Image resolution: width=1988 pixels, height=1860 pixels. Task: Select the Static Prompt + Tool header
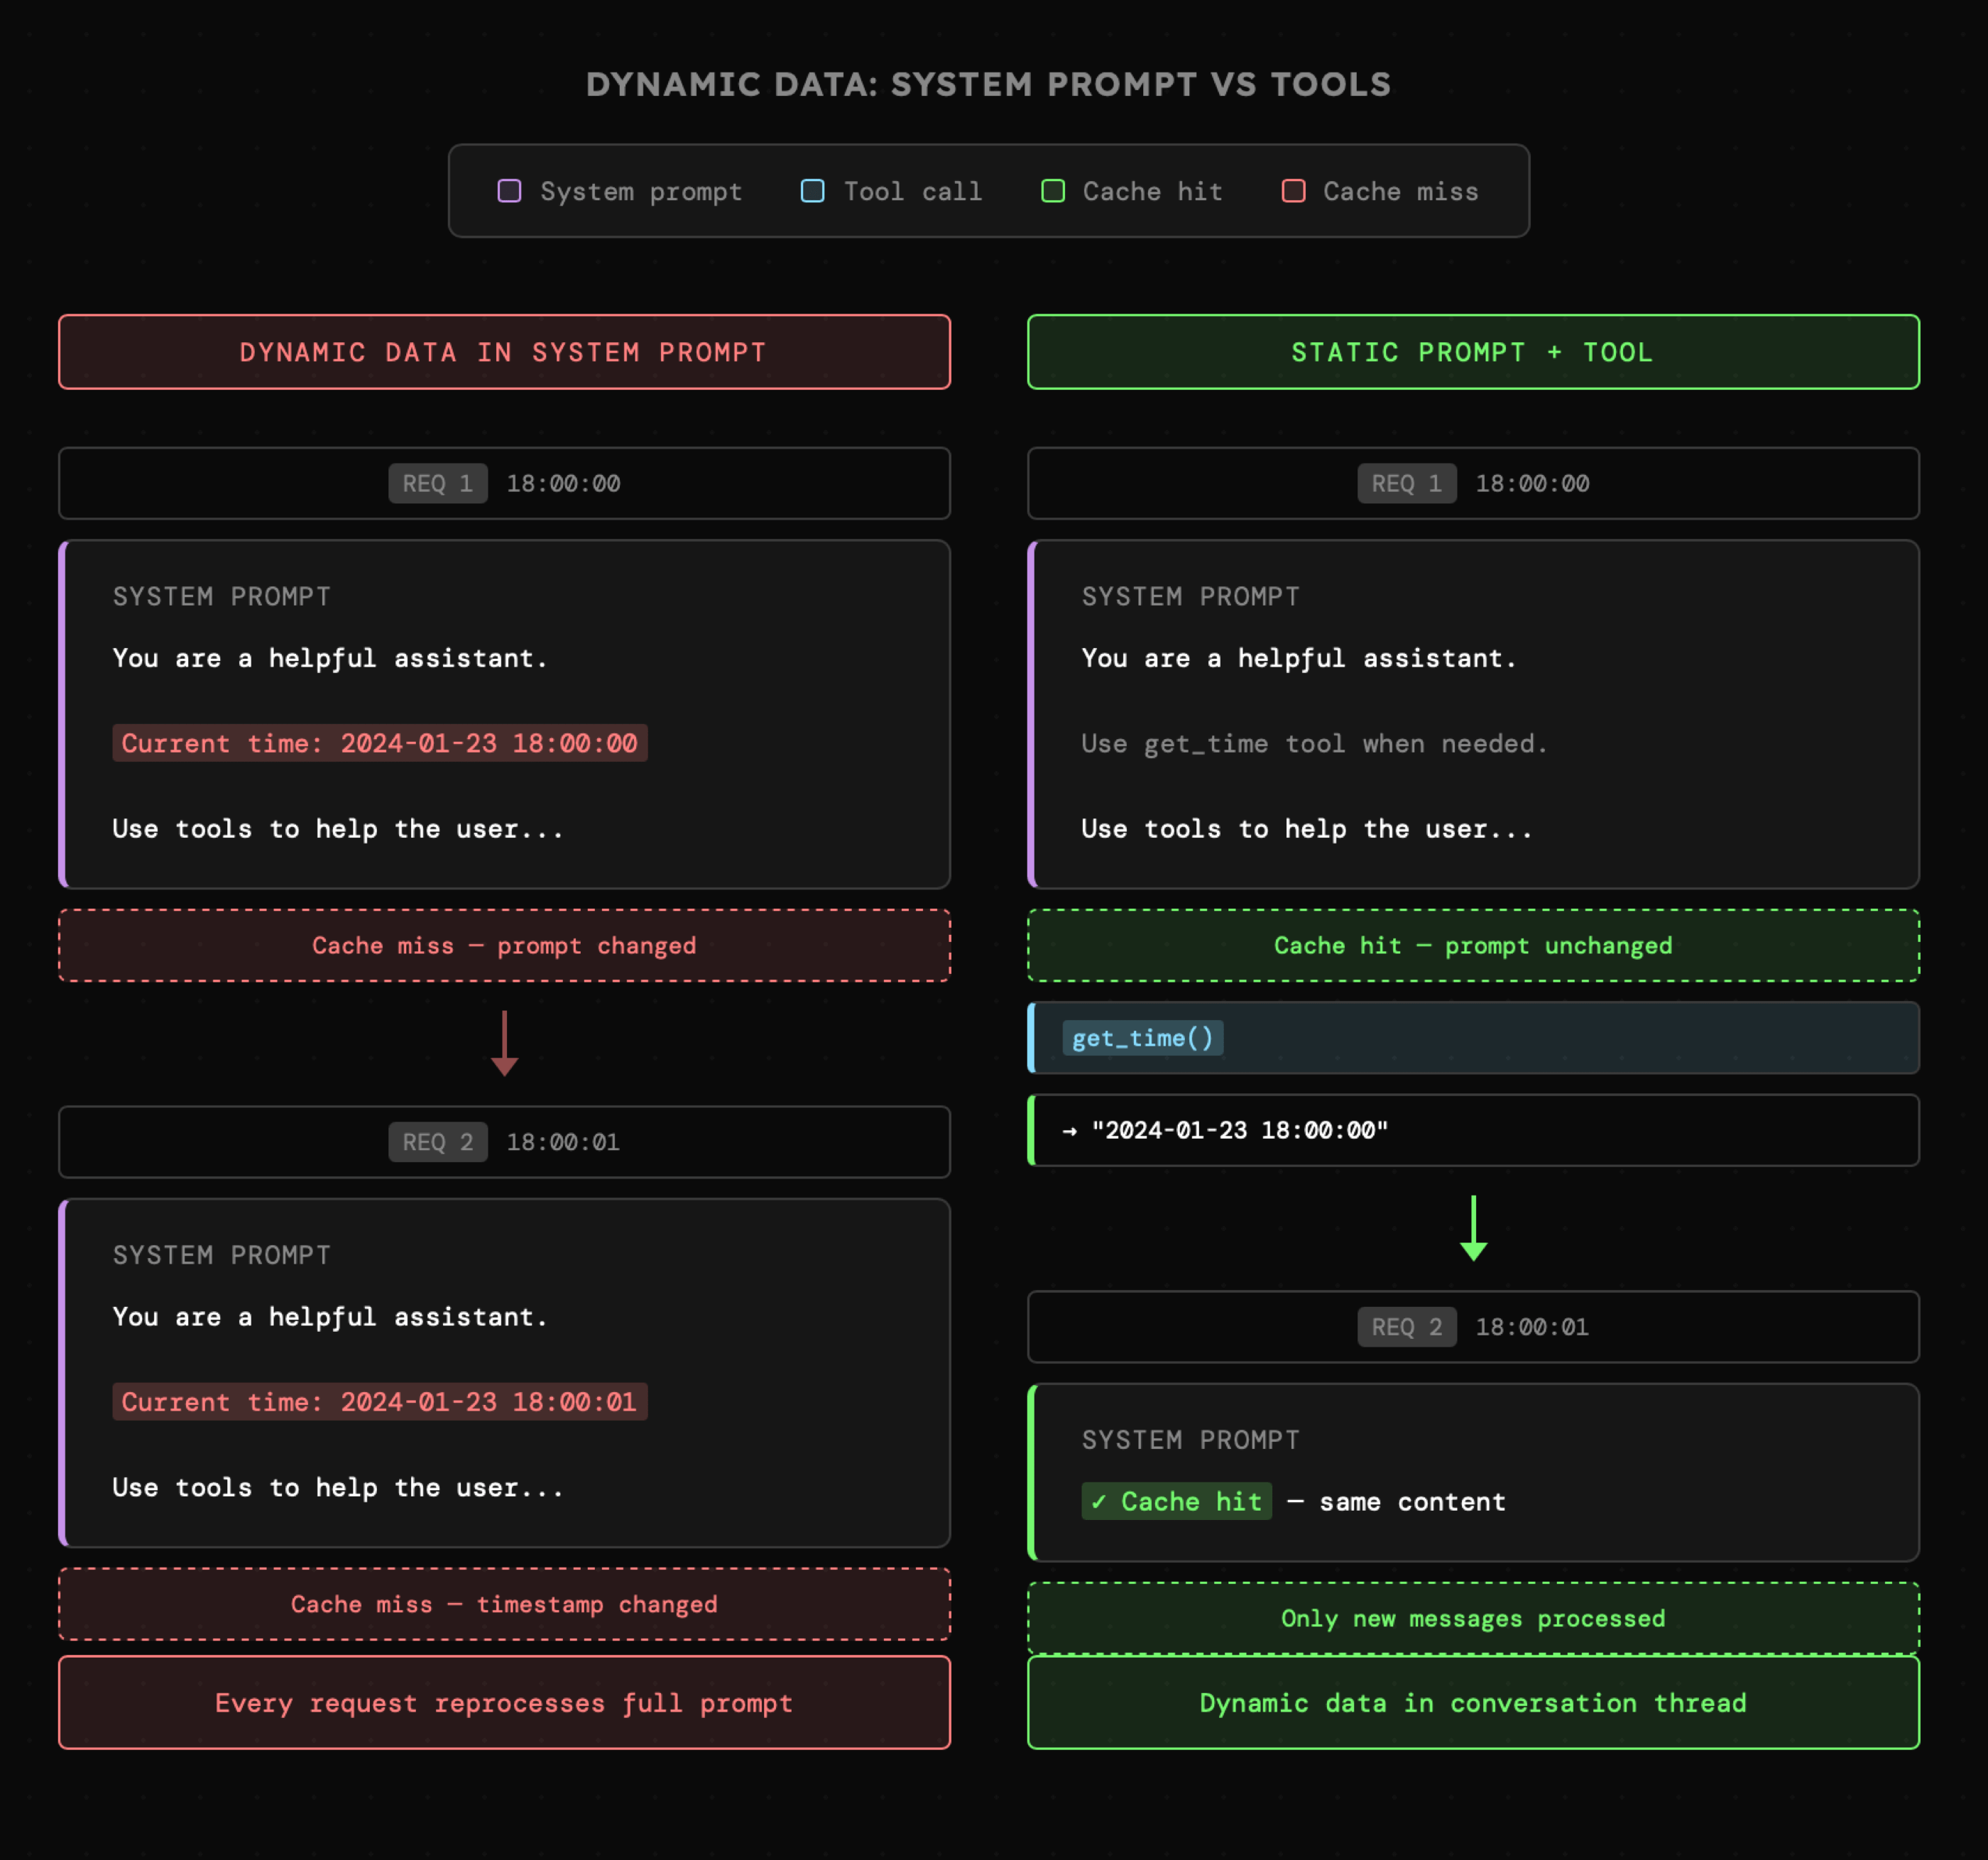[1473, 352]
